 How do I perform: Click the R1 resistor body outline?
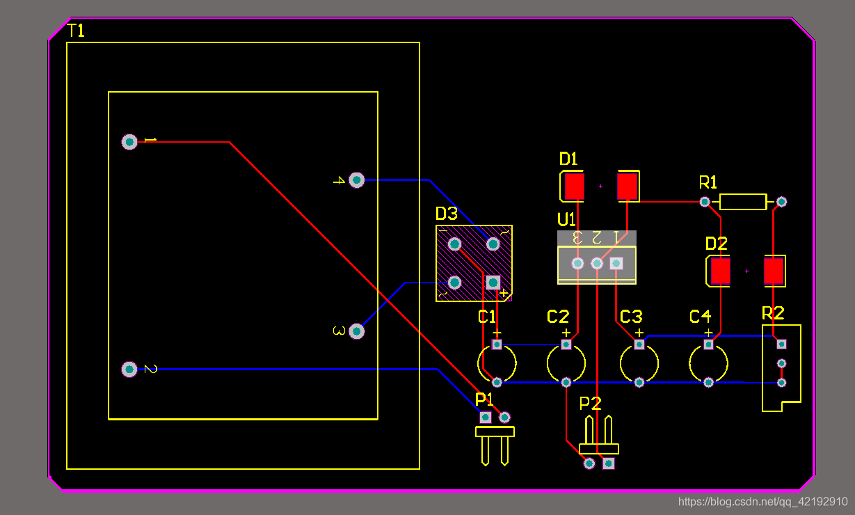(x=743, y=202)
